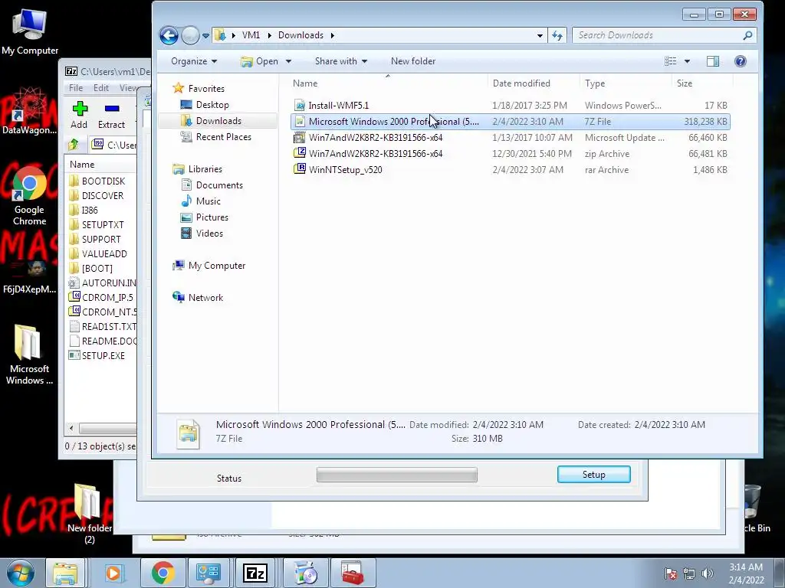
Task: Click the Setup button in WinNTSetup window
Action: [x=594, y=475]
